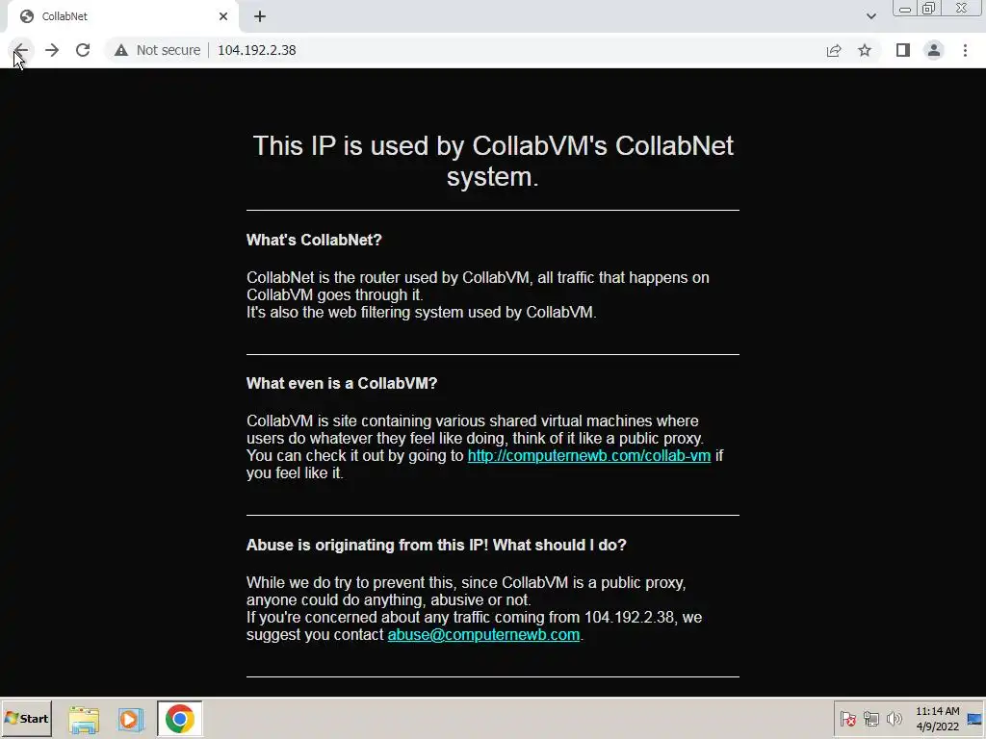Click the page title about CollabVM's CollabNet system
986x739 pixels.
(493, 161)
